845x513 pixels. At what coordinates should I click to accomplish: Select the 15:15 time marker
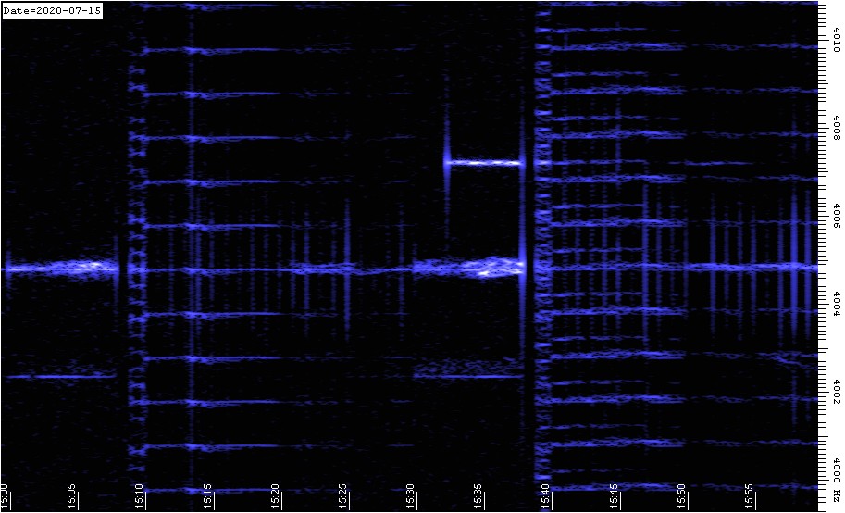[208, 494]
